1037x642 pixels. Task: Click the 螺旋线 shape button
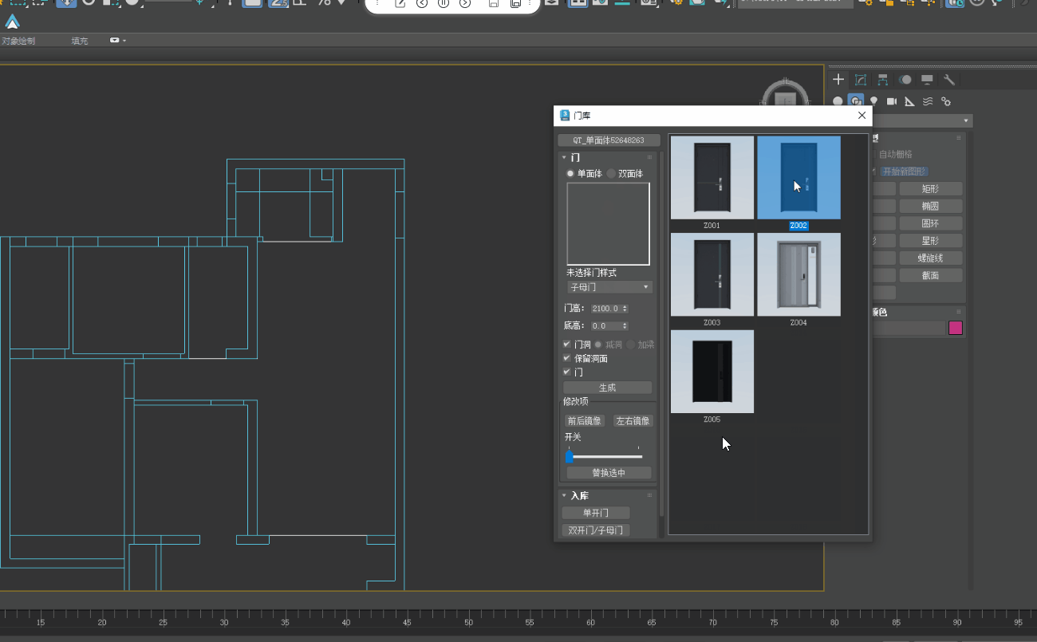coord(930,258)
